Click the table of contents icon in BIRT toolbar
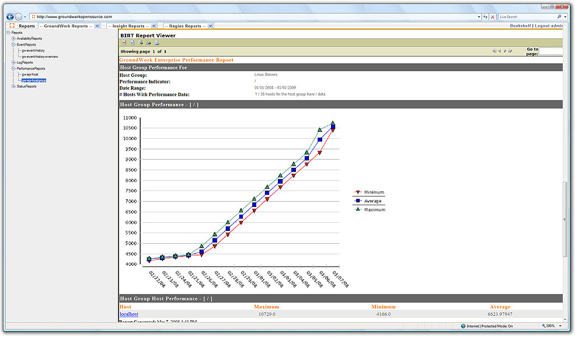 pos(124,43)
